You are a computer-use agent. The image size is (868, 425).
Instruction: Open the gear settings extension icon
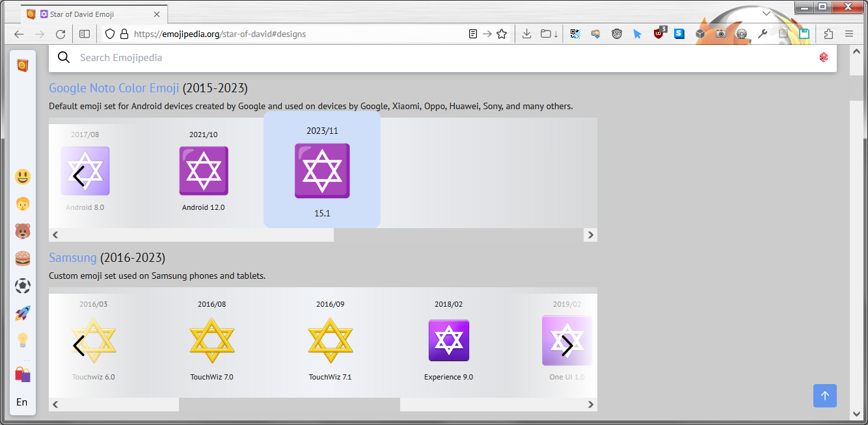(742, 34)
